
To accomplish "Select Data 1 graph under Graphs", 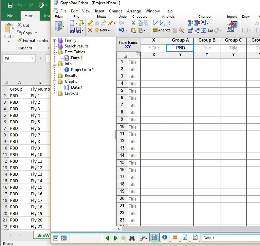I will point(77,87).
